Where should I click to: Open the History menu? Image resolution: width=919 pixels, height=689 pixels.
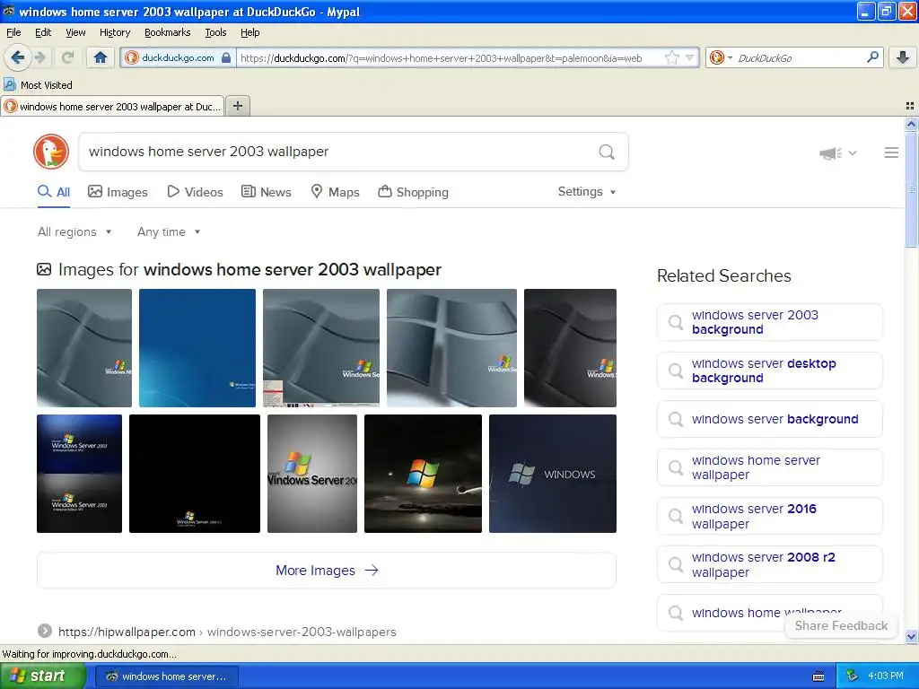(114, 32)
